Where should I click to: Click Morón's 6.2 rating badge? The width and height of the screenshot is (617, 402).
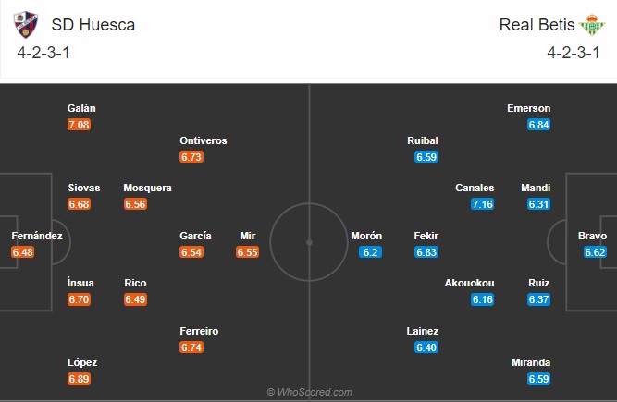pyautogui.click(x=370, y=252)
